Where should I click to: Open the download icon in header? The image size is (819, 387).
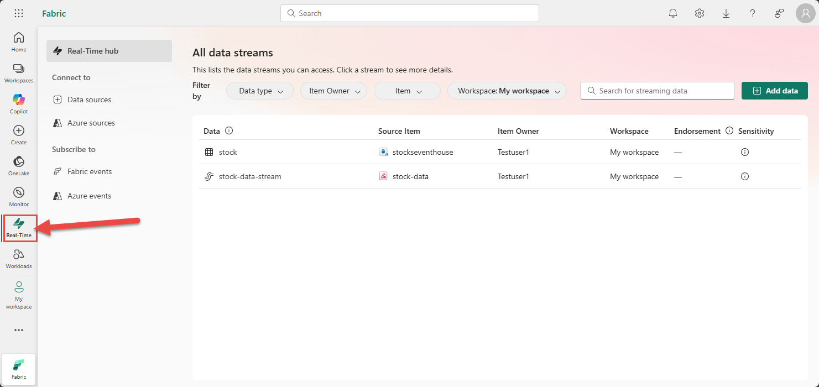coord(726,13)
